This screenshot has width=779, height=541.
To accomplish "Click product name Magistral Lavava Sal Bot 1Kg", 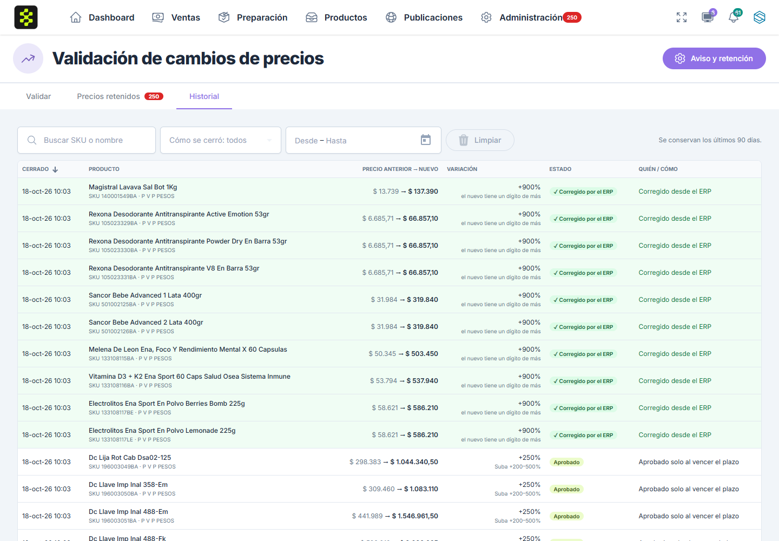I will (x=133, y=187).
